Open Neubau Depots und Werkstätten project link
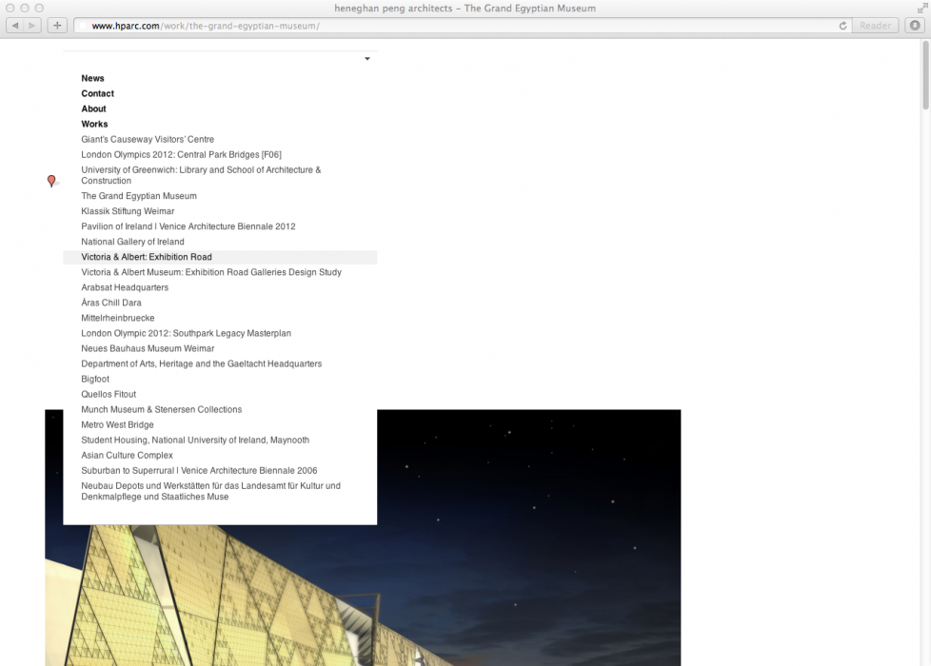Screen dimensions: 931x666 click(x=210, y=492)
